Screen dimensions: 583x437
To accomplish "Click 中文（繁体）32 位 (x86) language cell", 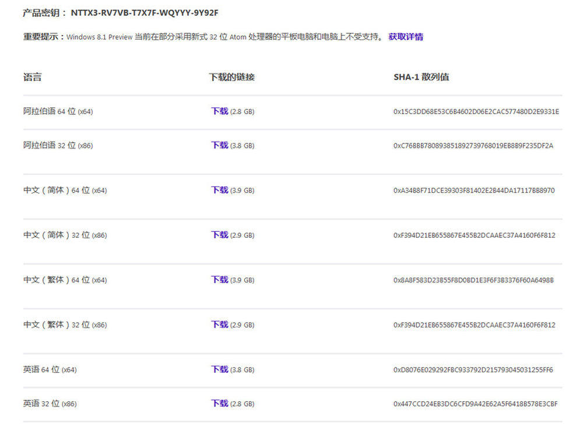I will (x=65, y=325).
